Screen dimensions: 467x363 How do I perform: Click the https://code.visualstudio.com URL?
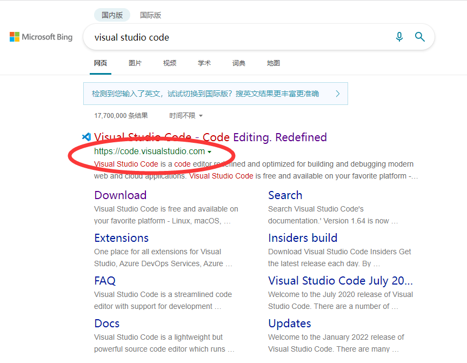(x=150, y=151)
